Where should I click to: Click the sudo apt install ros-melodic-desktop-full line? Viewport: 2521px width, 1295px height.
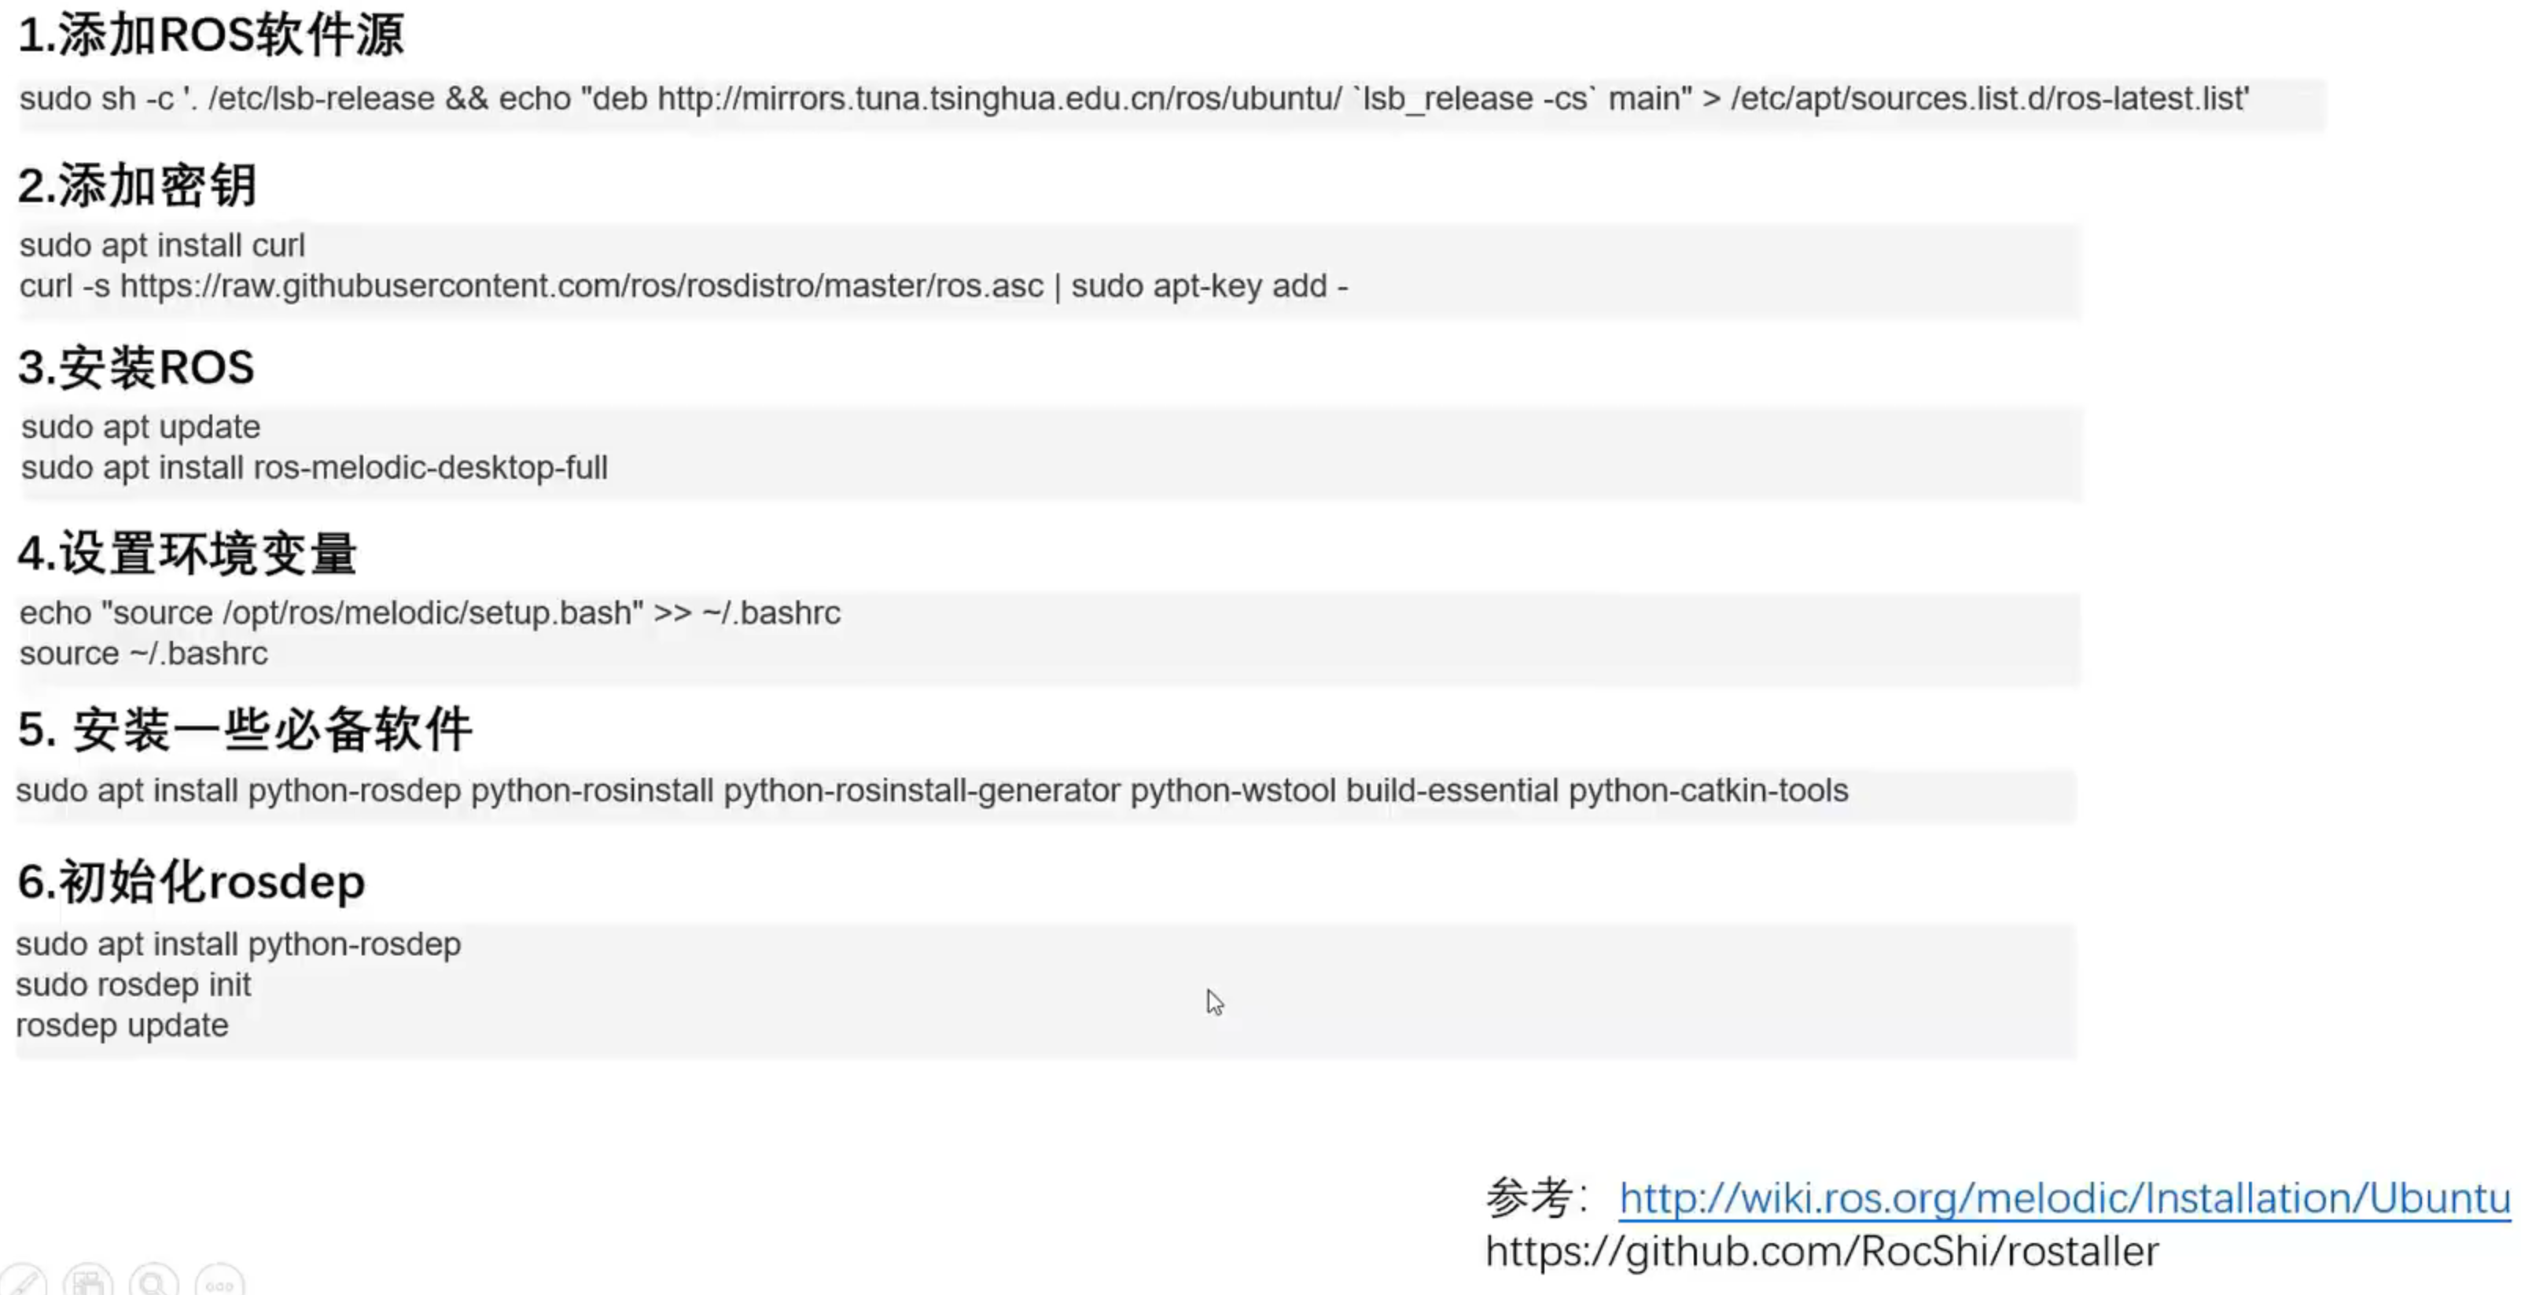coord(315,468)
